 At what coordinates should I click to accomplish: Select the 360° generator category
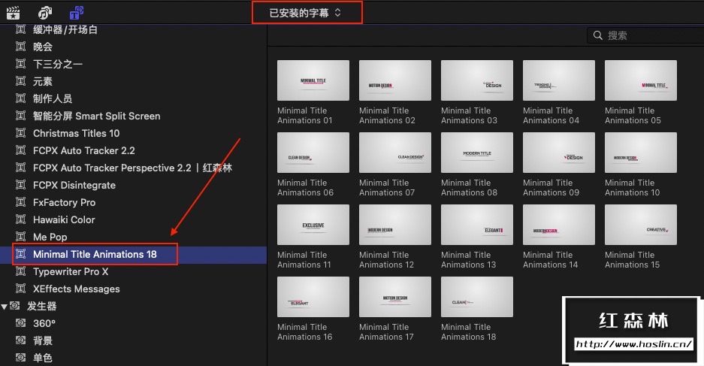click(44, 323)
